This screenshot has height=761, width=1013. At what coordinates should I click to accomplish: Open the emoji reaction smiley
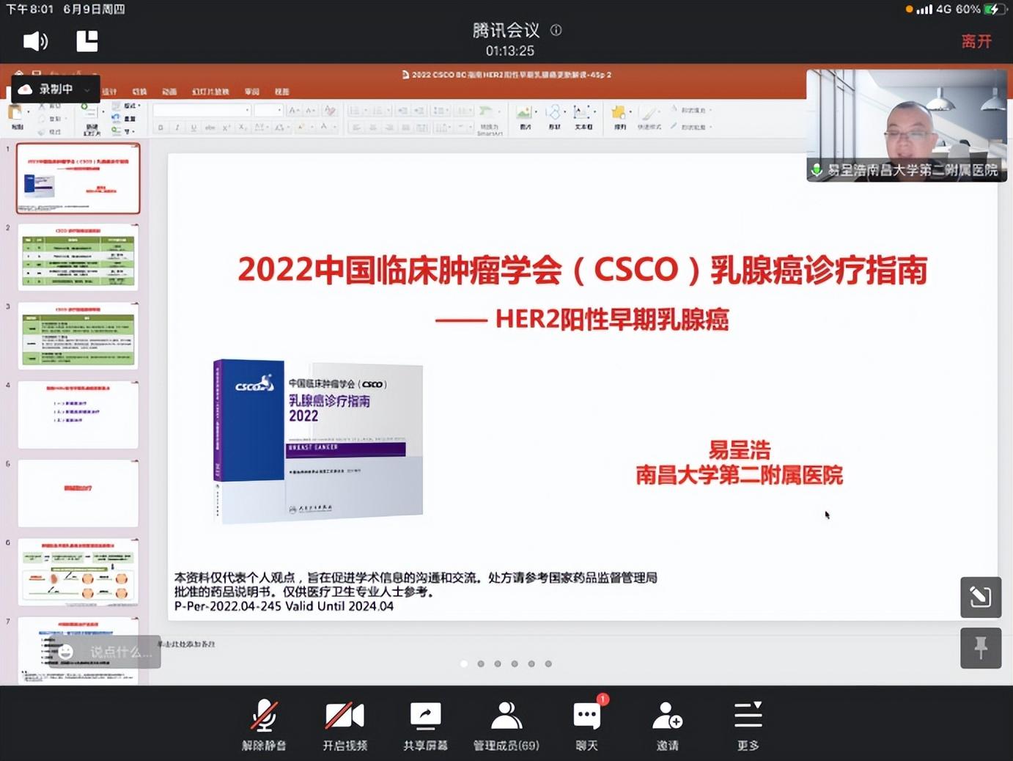pos(66,652)
